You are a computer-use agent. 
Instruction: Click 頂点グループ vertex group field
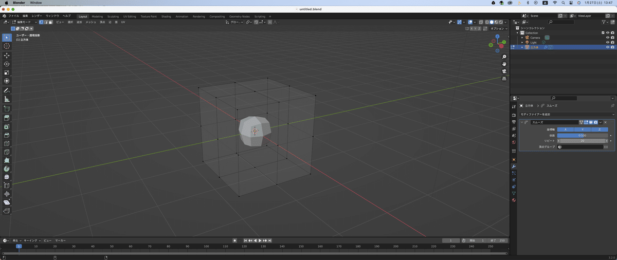point(580,147)
